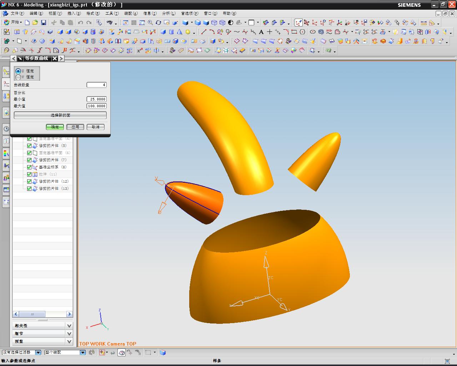Select the V constant radio button
457x366 pixels.
tap(18, 77)
